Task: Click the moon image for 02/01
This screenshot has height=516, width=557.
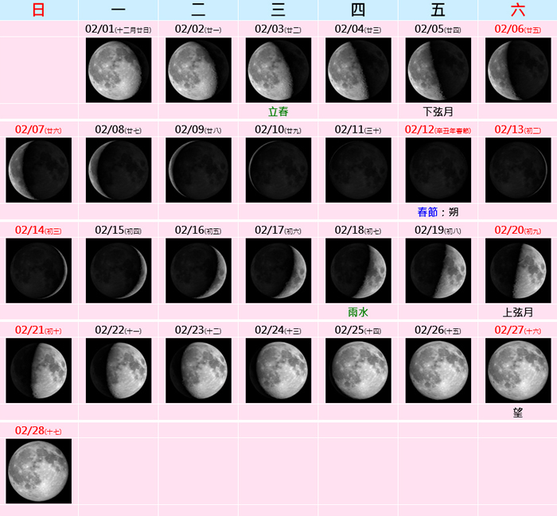Action: pyautogui.click(x=119, y=70)
